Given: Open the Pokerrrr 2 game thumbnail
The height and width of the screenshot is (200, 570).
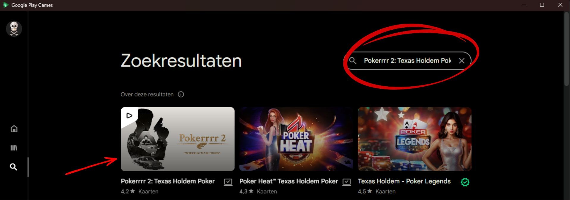Looking at the screenshot, I should [x=178, y=139].
